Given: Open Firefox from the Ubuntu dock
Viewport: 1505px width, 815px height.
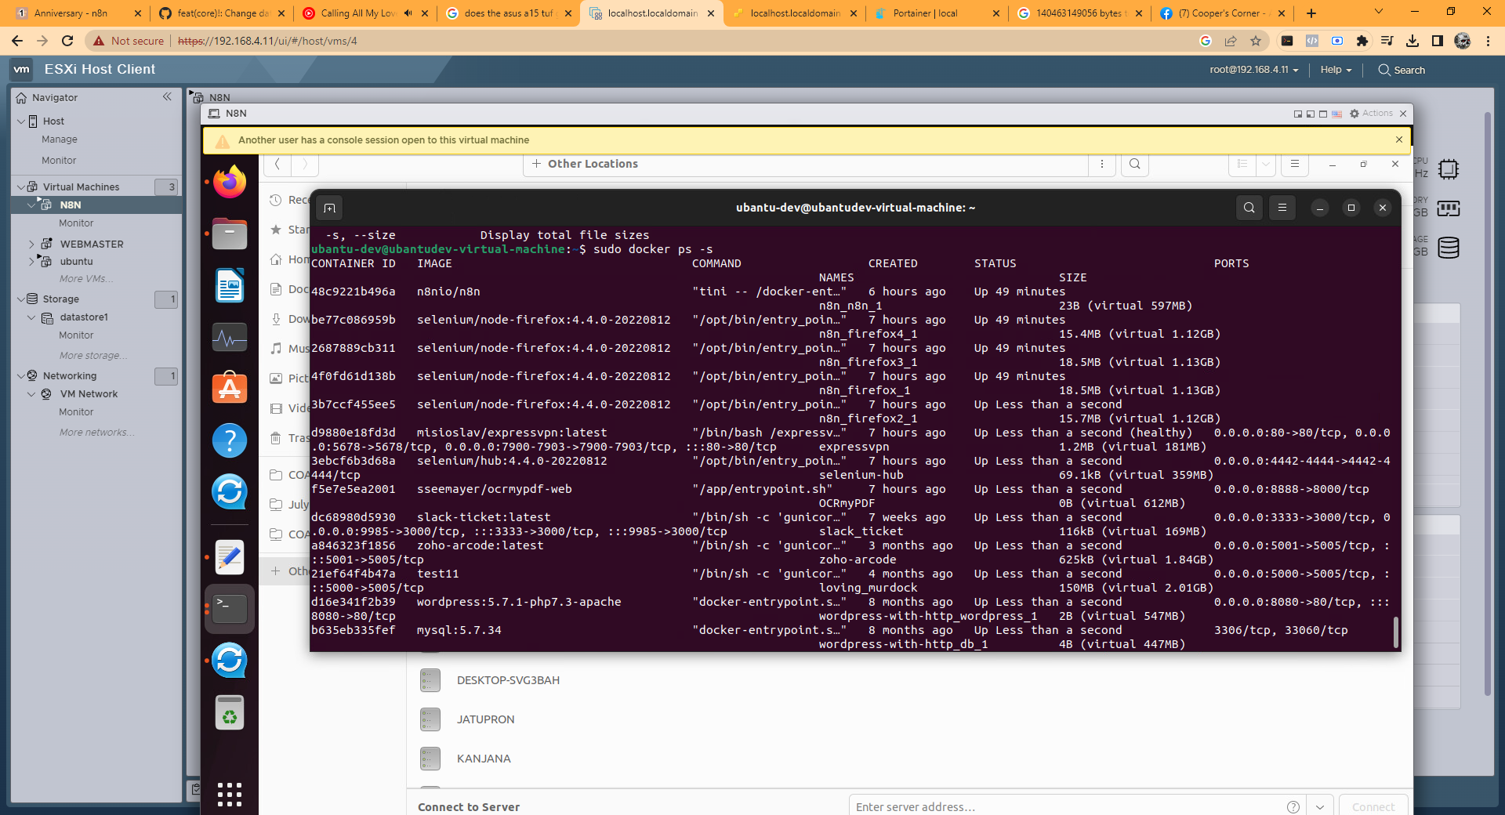Looking at the screenshot, I should pyautogui.click(x=229, y=183).
